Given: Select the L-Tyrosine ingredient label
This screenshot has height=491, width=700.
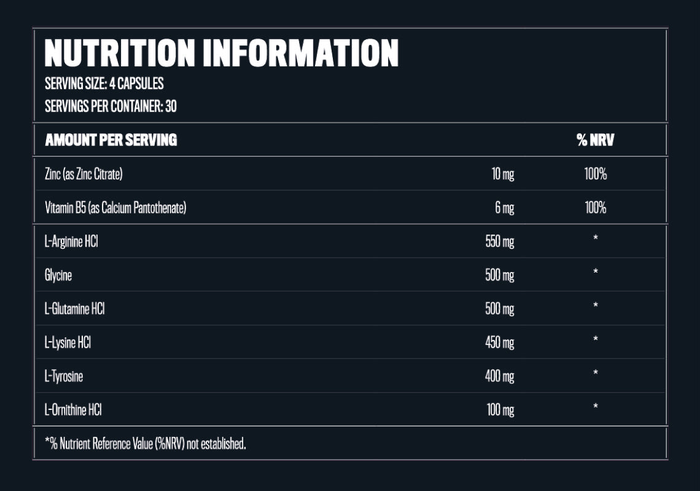Looking at the screenshot, I should coord(64,376).
